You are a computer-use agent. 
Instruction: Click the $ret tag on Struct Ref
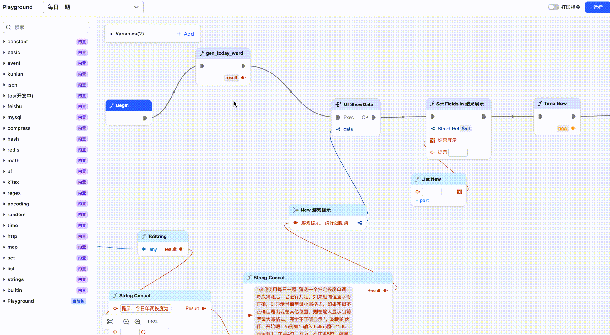(466, 129)
